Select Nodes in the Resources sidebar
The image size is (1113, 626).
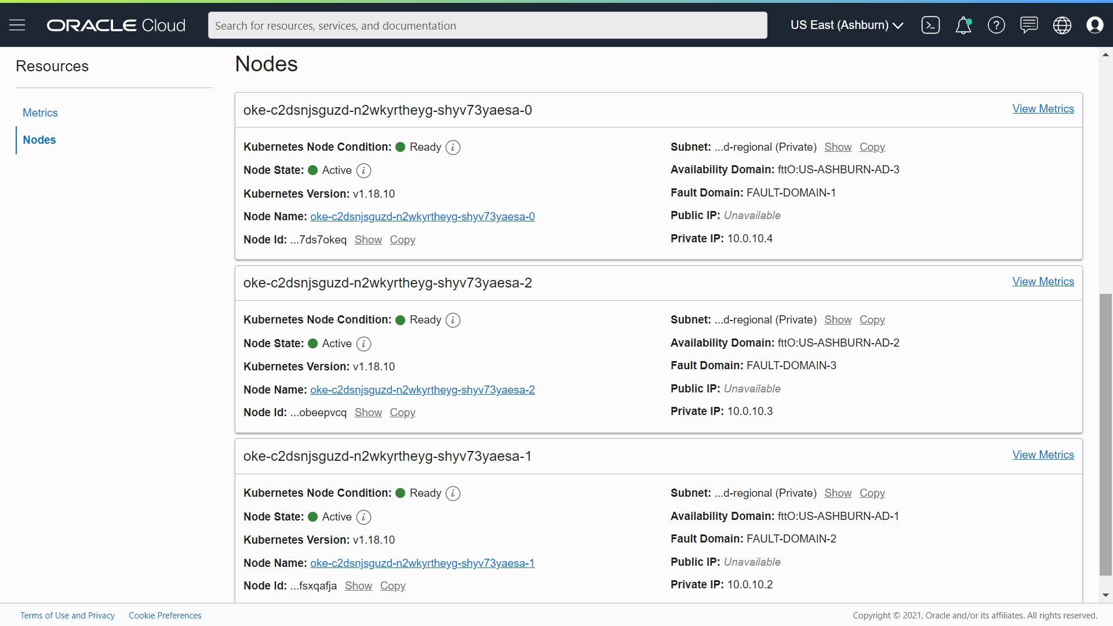39,140
